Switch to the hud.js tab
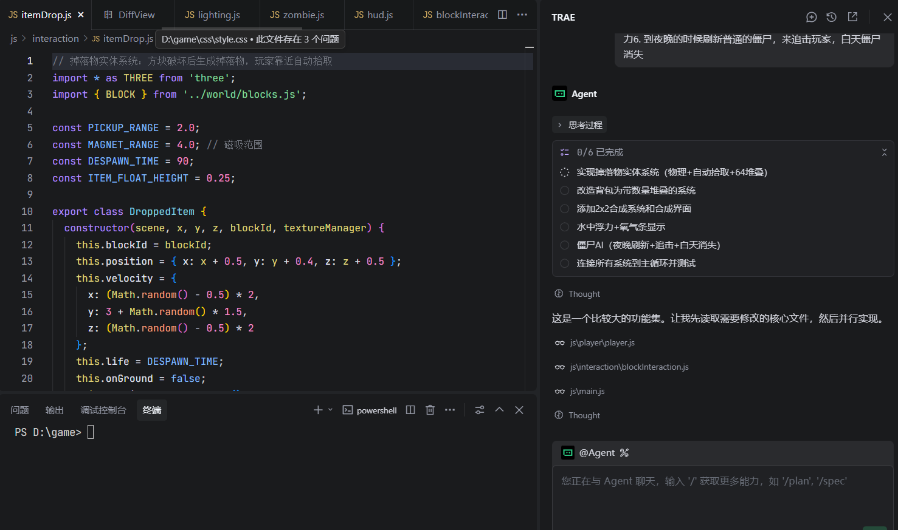The height and width of the screenshot is (530, 898). point(374,15)
